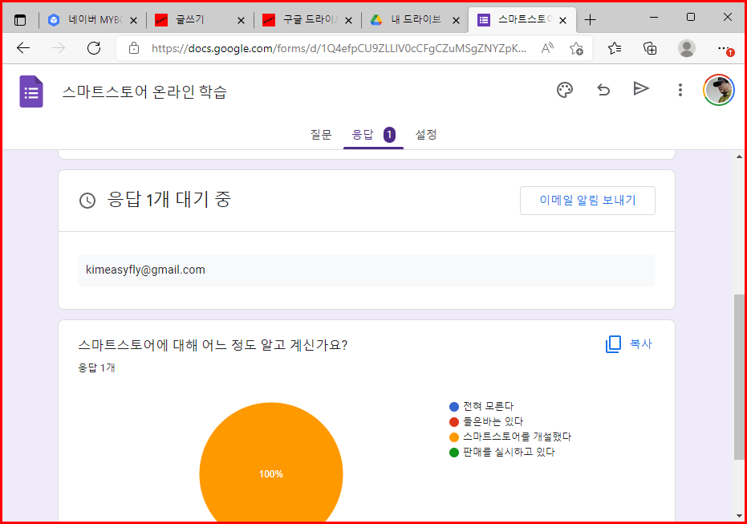Select the 응답 tab
The height and width of the screenshot is (524, 747).
(374, 134)
